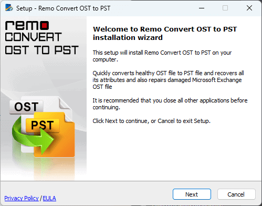
Task: Open the Privacy Policy link
Action: pyautogui.click(x=22, y=198)
